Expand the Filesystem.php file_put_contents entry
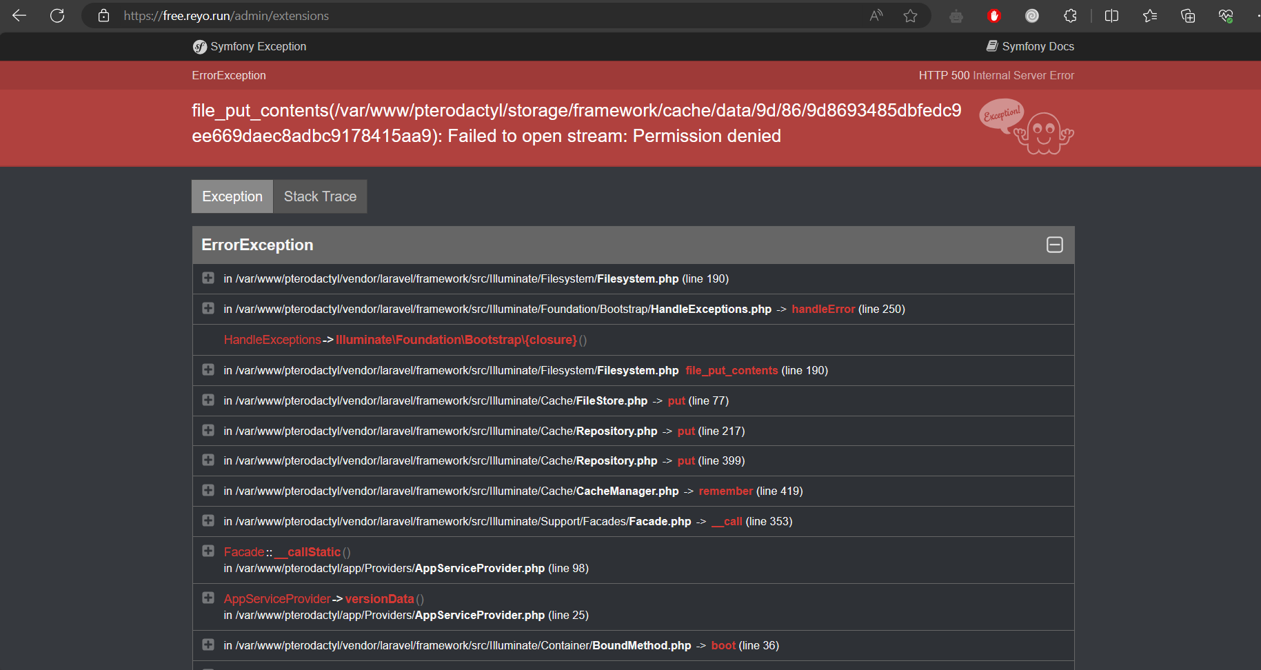 208,369
